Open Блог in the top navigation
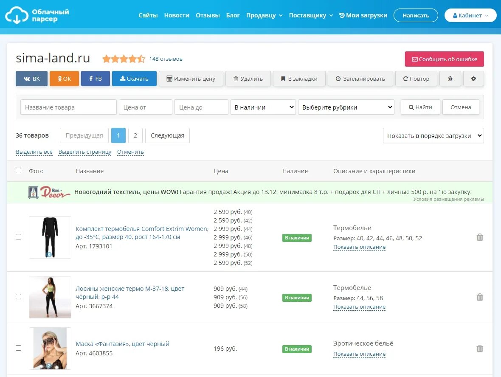Image resolution: width=501 pixels, height=377 pixels. point(233,15)
